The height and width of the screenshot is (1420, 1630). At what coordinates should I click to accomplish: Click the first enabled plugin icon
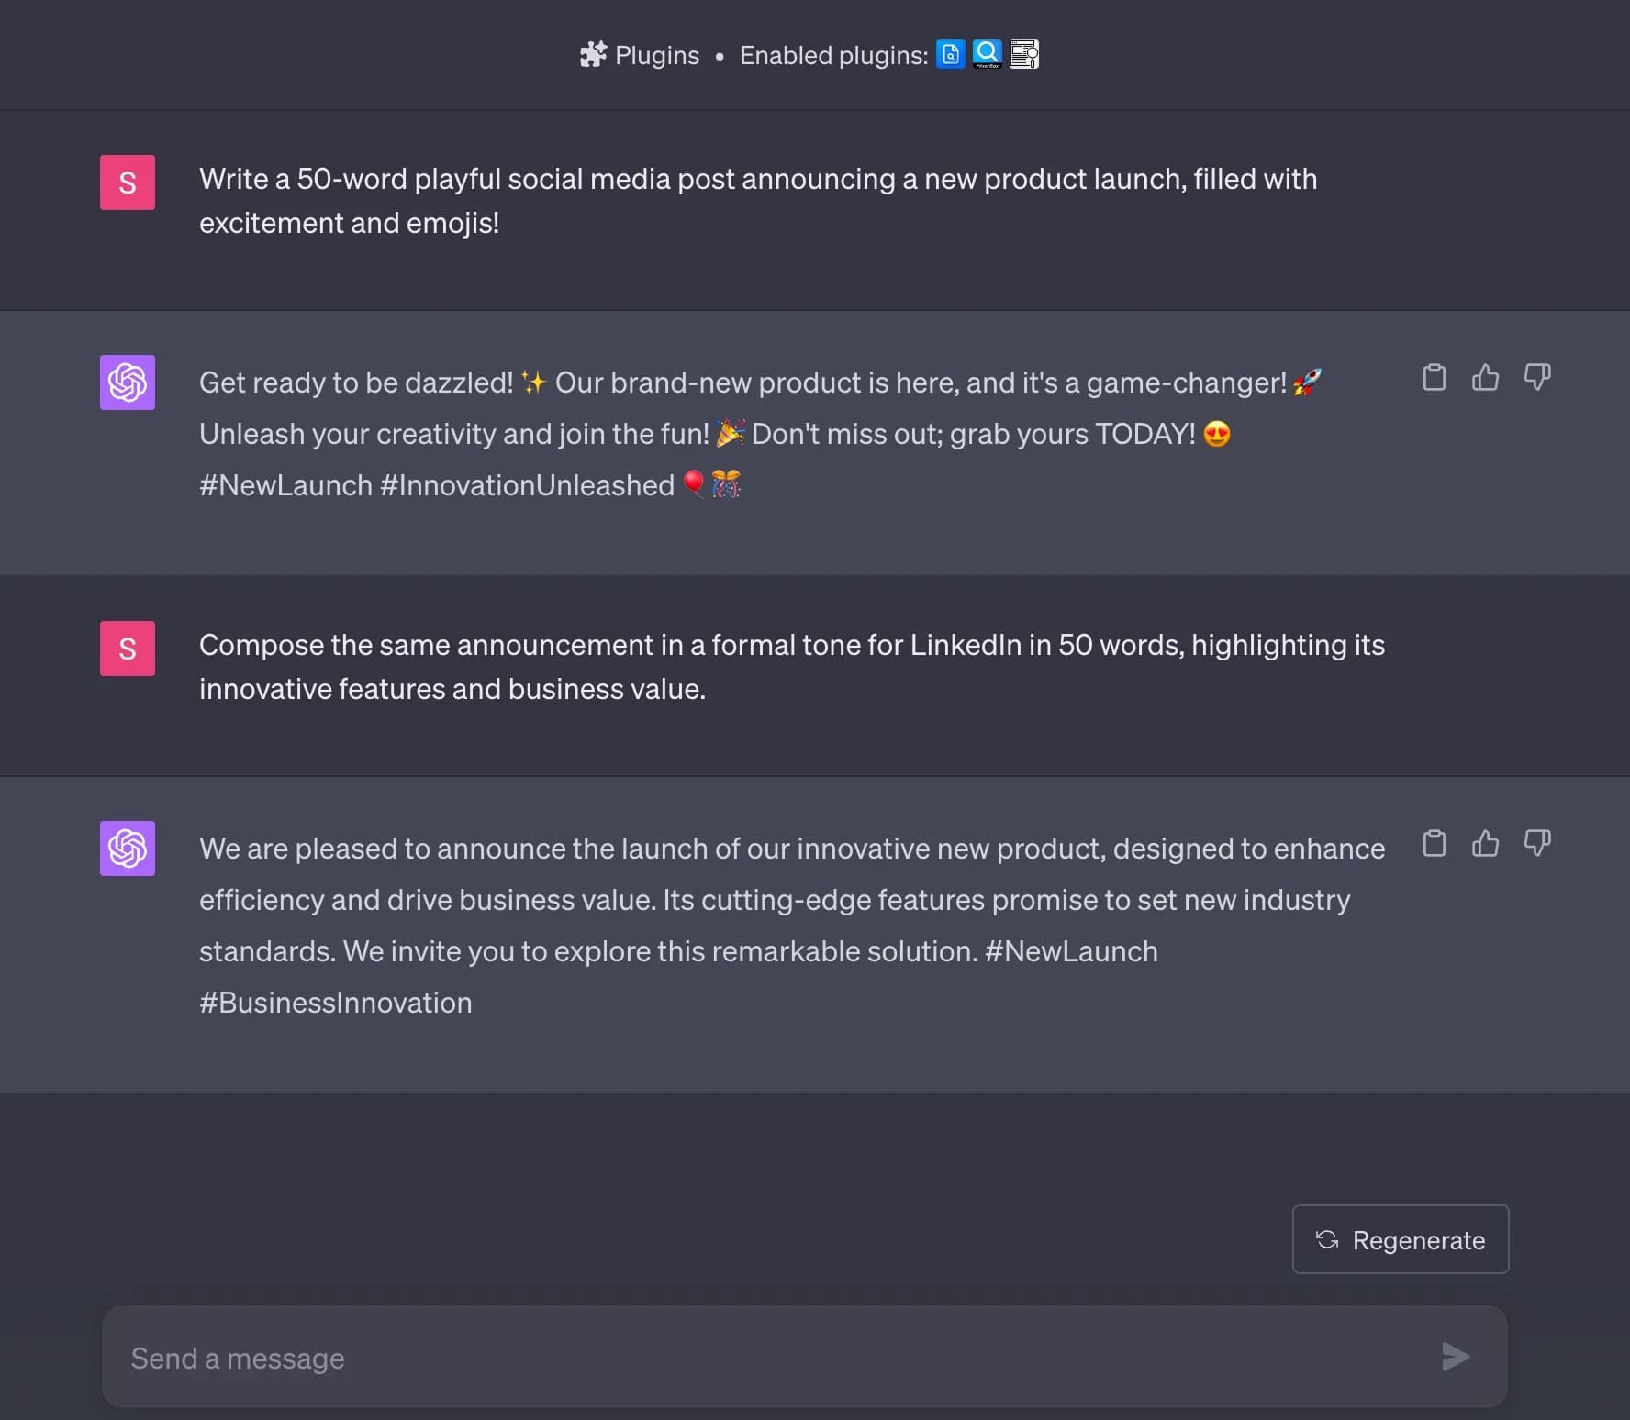point(951,55)
